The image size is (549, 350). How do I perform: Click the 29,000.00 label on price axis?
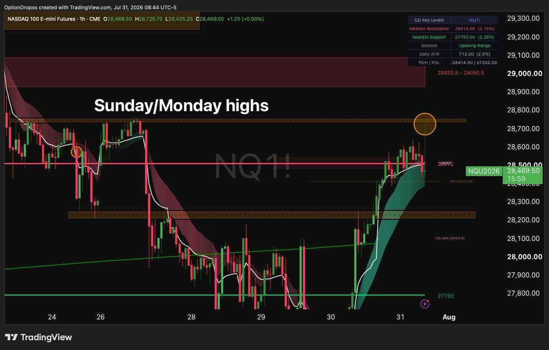click(524, 73)
